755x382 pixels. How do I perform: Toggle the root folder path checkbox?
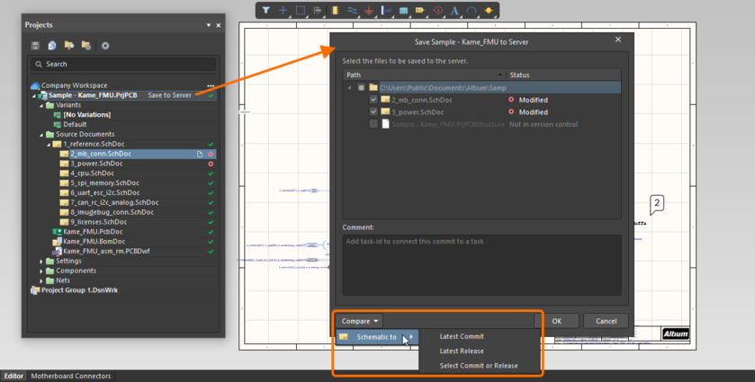tap(361, 88)
